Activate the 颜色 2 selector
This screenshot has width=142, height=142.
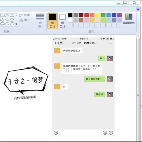pos(62,21)
